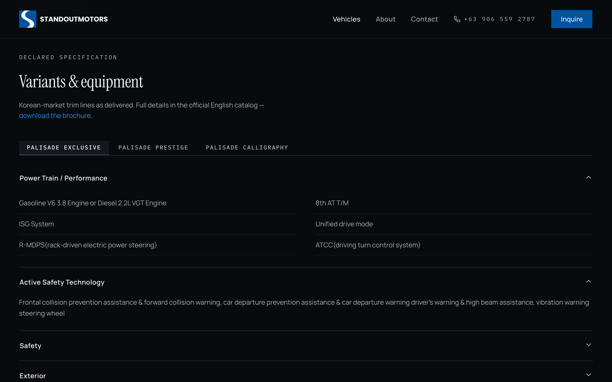
Task: Select the Palisade Exclusive tab
Action: click(x=64, y=148)
